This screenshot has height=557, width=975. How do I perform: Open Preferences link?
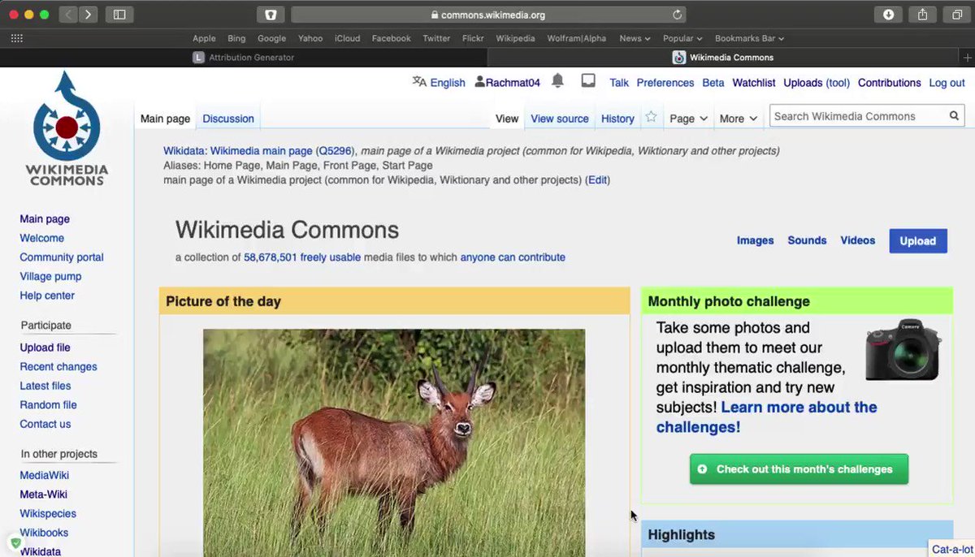tap(665, 83)
